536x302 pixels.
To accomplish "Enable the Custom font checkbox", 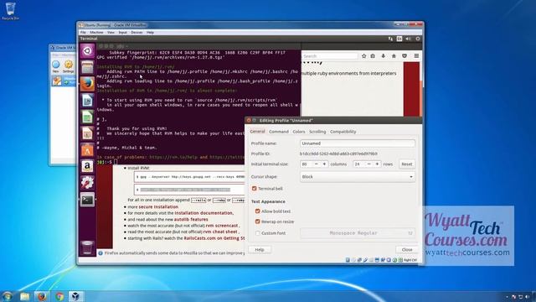I will click(x=258, y=233).
